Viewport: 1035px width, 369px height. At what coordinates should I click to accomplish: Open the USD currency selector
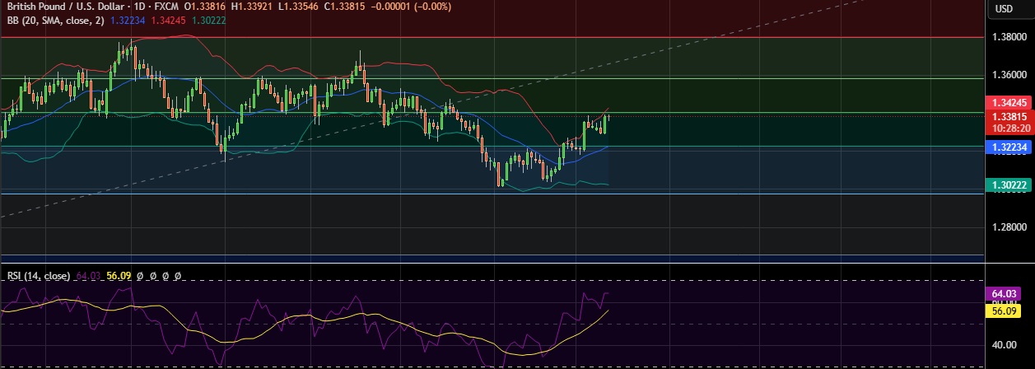pos(1003,8)
